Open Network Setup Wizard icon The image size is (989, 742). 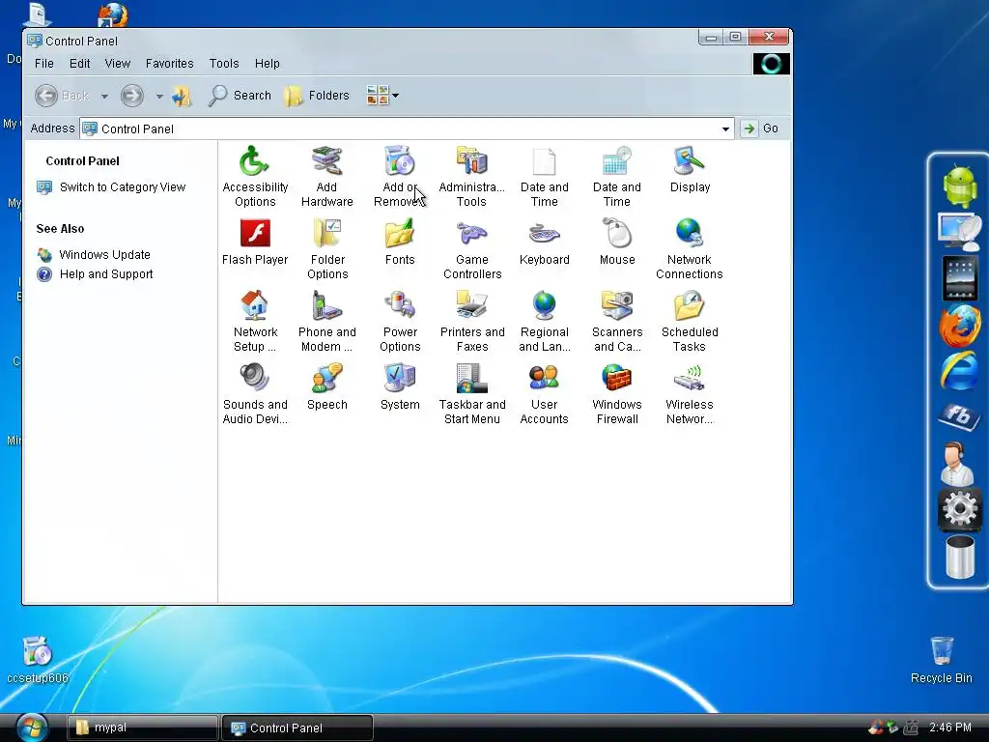click(255, 306)
